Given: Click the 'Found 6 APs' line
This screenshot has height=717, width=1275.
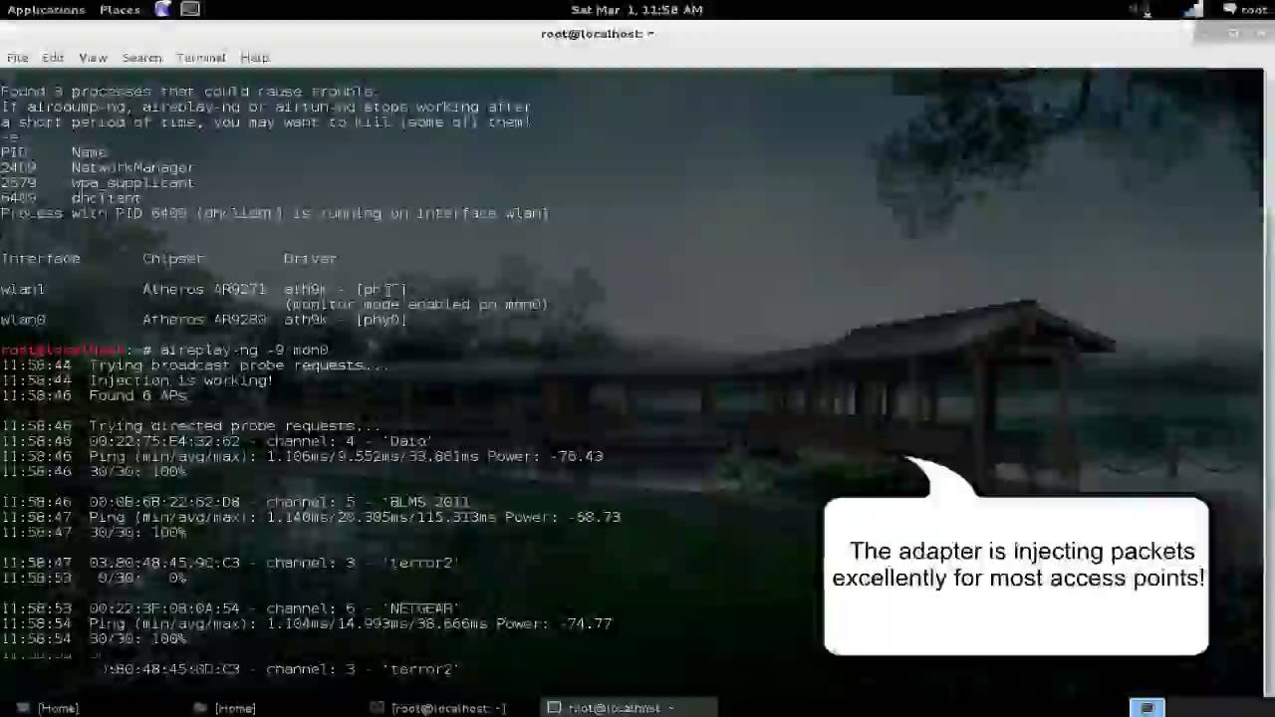Looking at the screenshot, I should tap(137, 395).
